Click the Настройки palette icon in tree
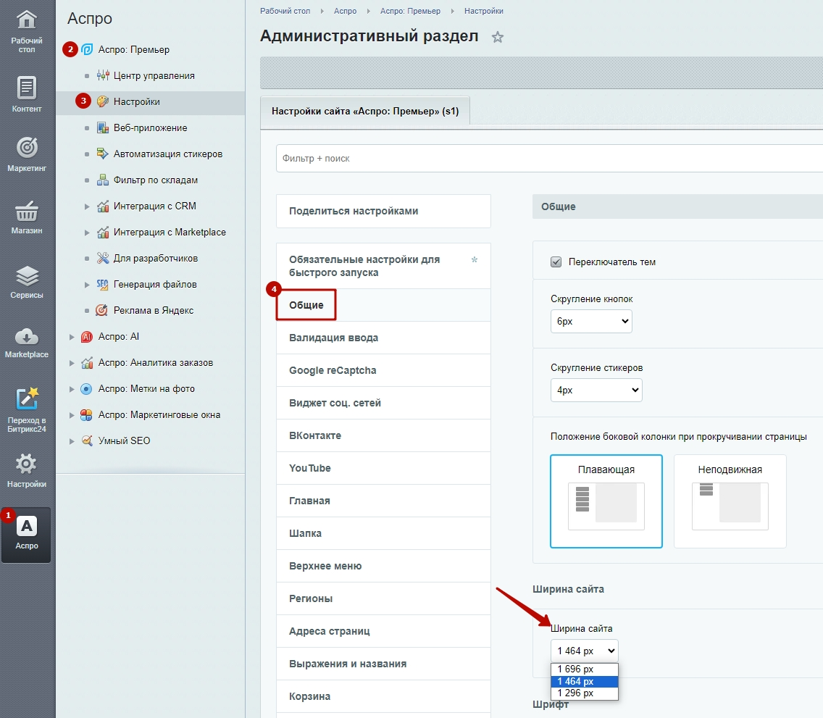 (x=103, y=101)
